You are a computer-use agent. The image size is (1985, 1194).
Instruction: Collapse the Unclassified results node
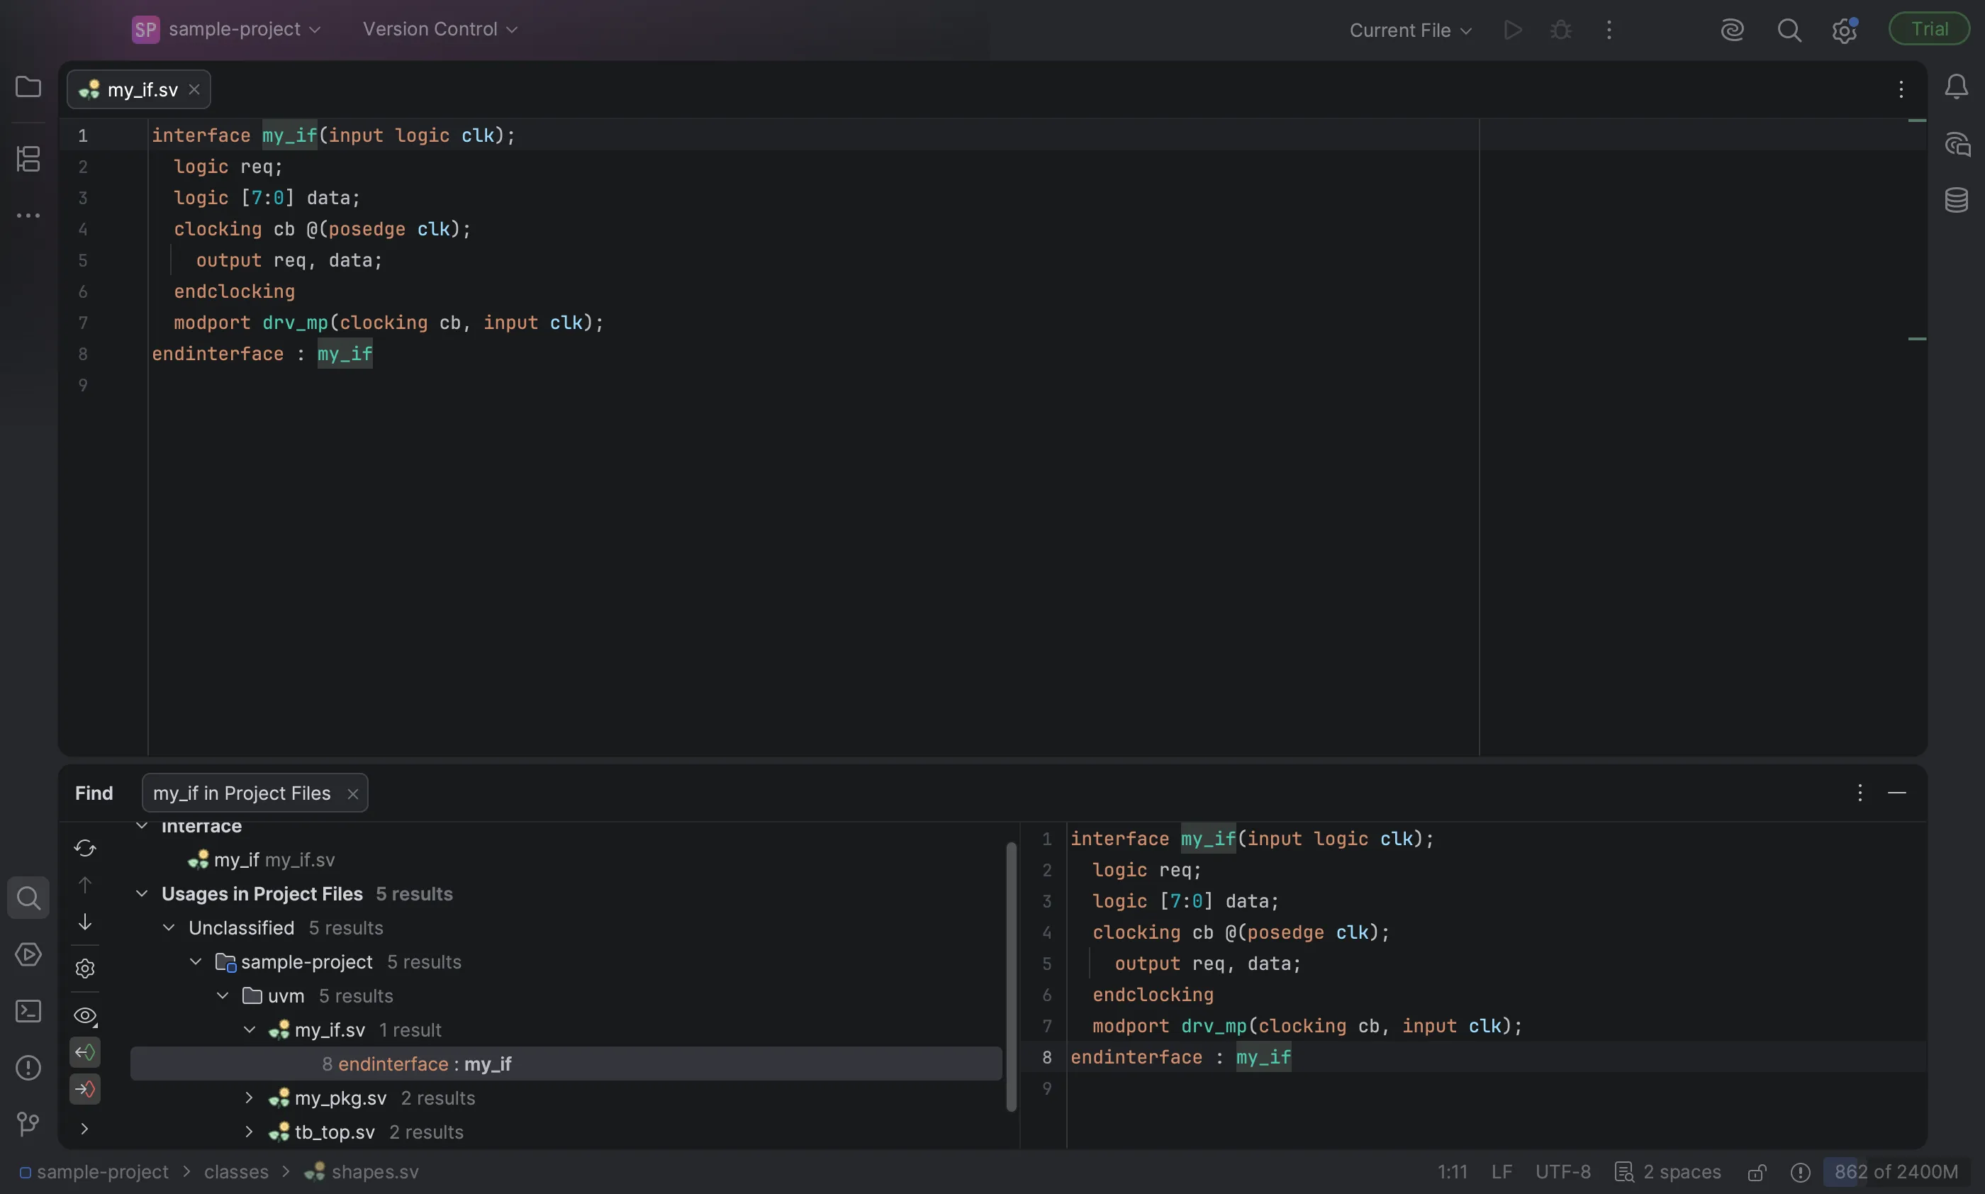tap(169, 927)
